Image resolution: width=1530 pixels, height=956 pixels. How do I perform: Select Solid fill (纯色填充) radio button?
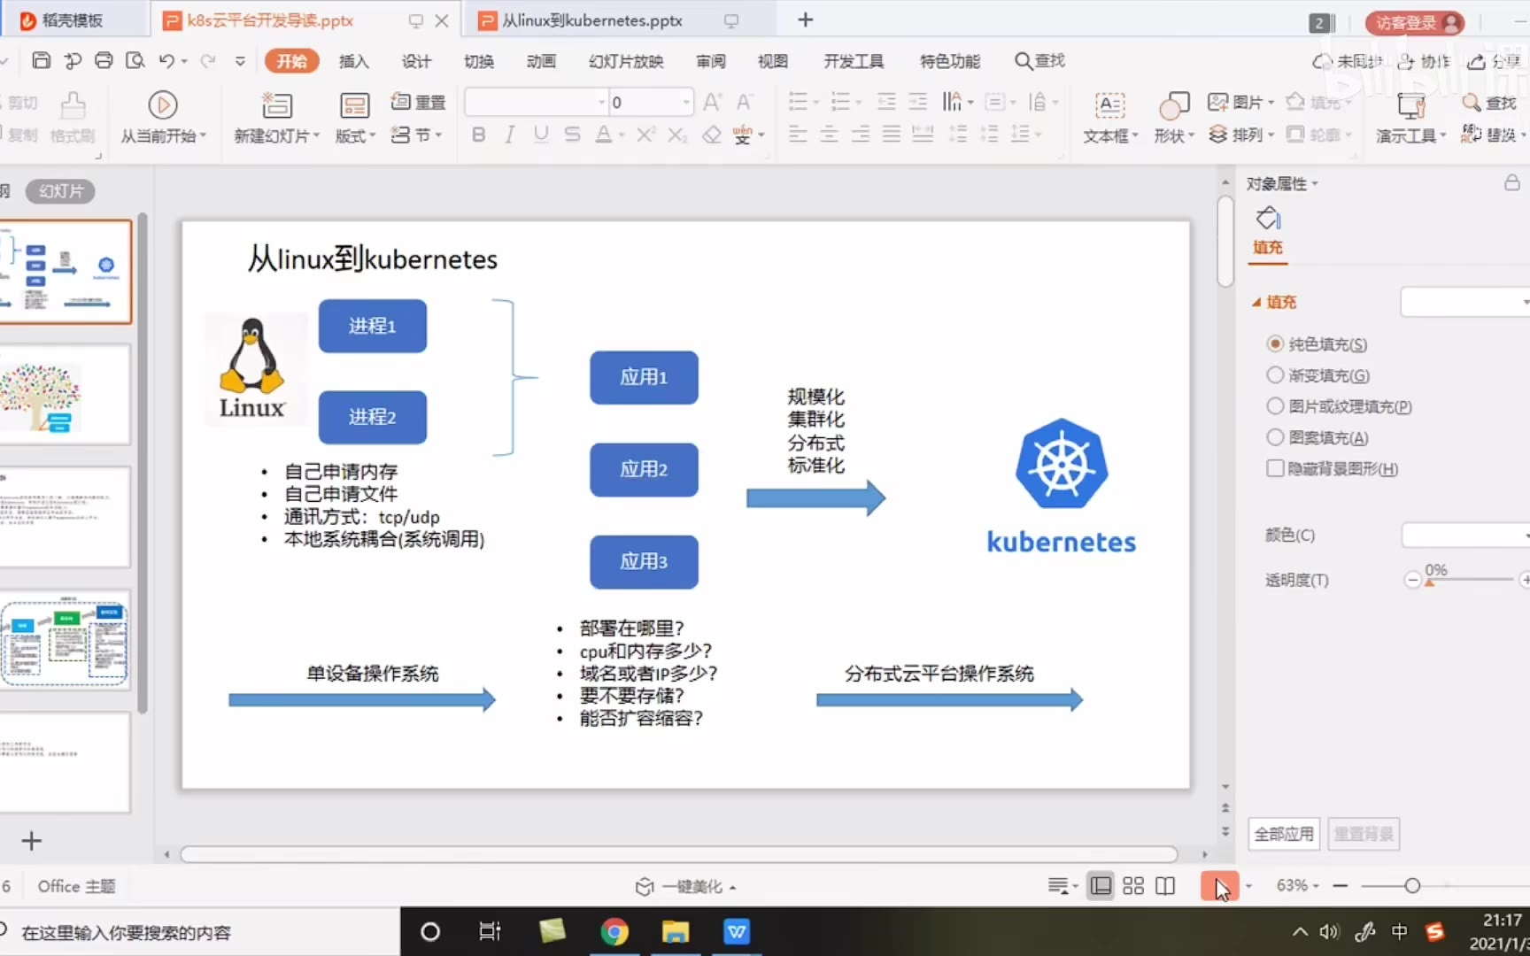[x=1275, y=343]
